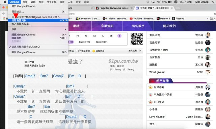
Task: Select 隱藏 Google Chrome menu entry
Action: pyautogui.click(x=38, y=34)
